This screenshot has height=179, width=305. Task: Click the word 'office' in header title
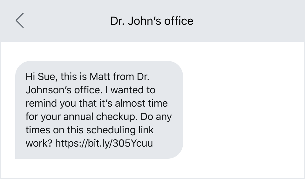(179, 21)
